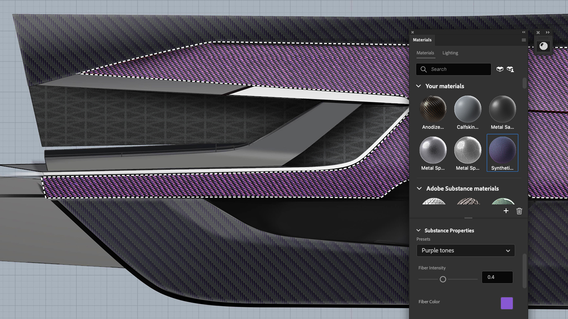This screenshot has height=319, width=568.
Task: Collapse the Your materials section
Action: [x=419, y=86]
